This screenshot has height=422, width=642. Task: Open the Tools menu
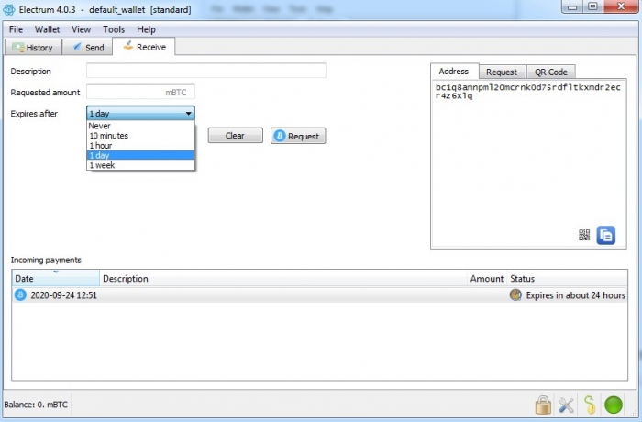[114, 29]
